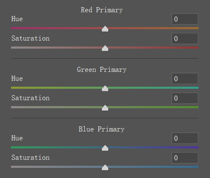Viewport: 210px width, 178px height.
Task: Click the Green Primary Hue slider handle
Action: point(105,88)
